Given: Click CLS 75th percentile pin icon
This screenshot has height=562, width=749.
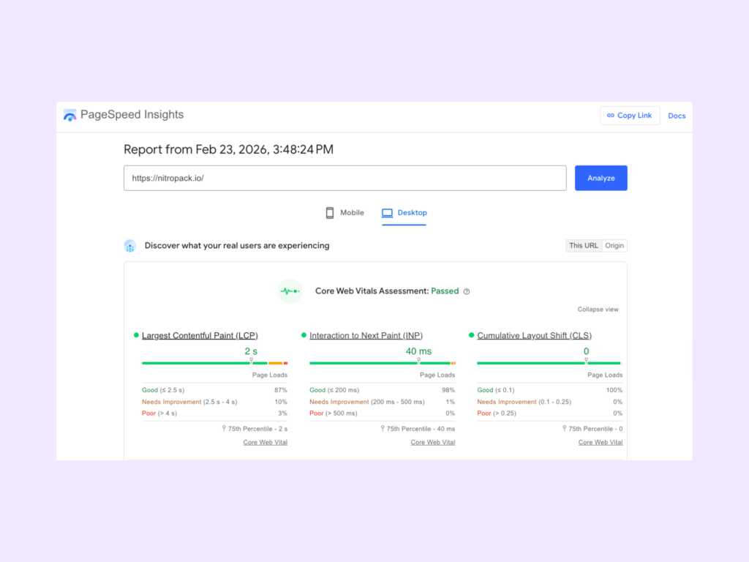Looking at the screenshot, I should (x=564, y=429).
